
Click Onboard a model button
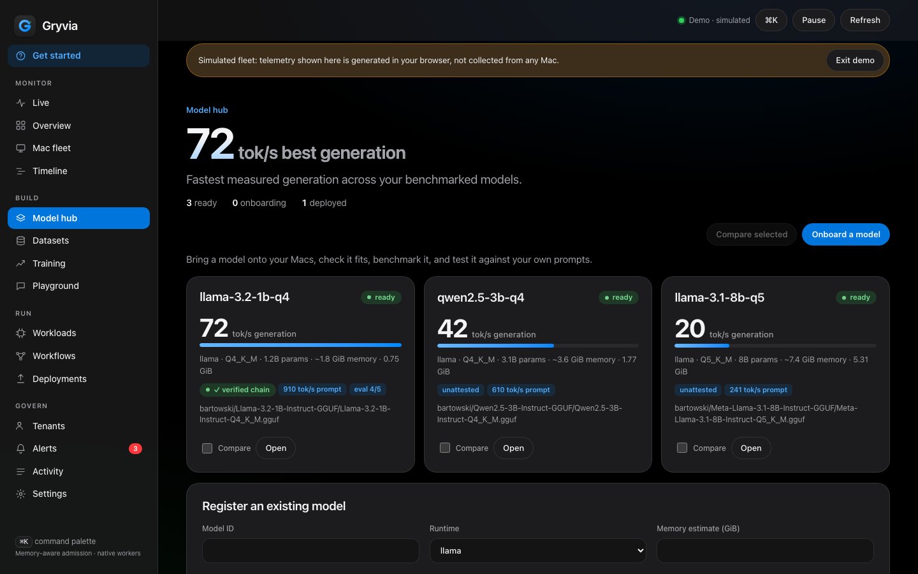845,234
